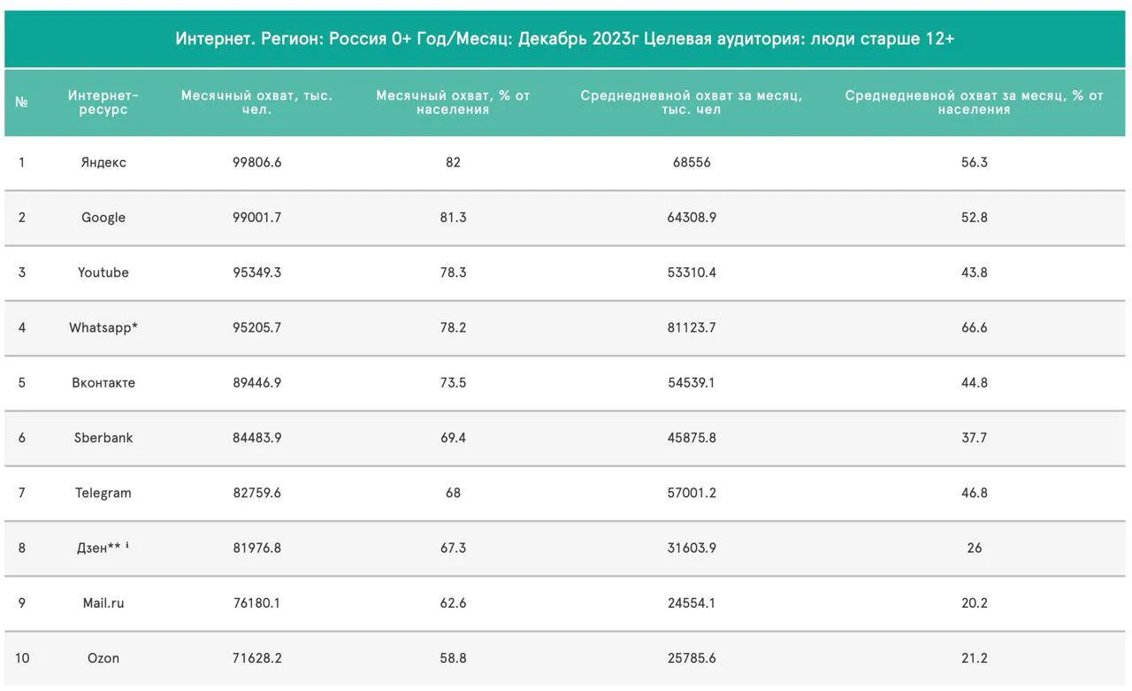
Task: Open the Sberbank resource entry
Action: click(x=103, y=438)
